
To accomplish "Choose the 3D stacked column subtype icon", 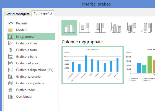I will (131, 28).
